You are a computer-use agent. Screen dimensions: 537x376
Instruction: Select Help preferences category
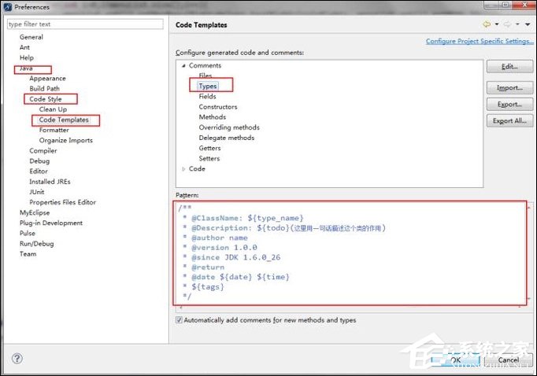26,57
